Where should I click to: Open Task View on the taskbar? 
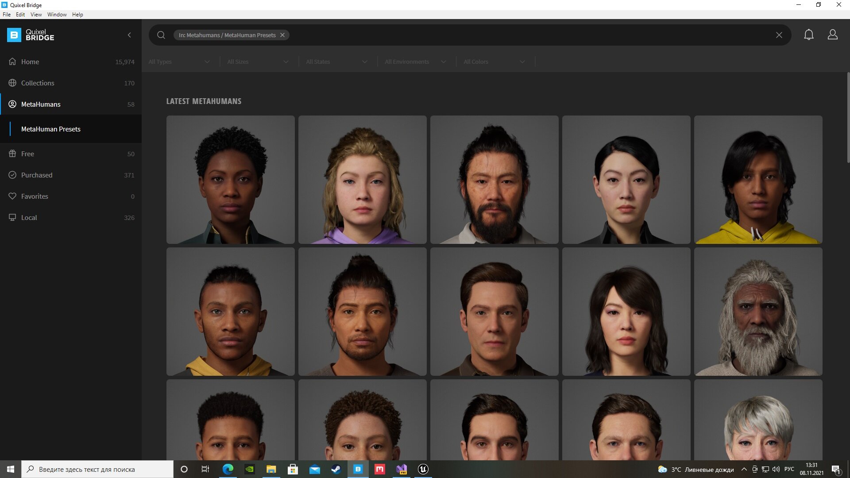205,469
